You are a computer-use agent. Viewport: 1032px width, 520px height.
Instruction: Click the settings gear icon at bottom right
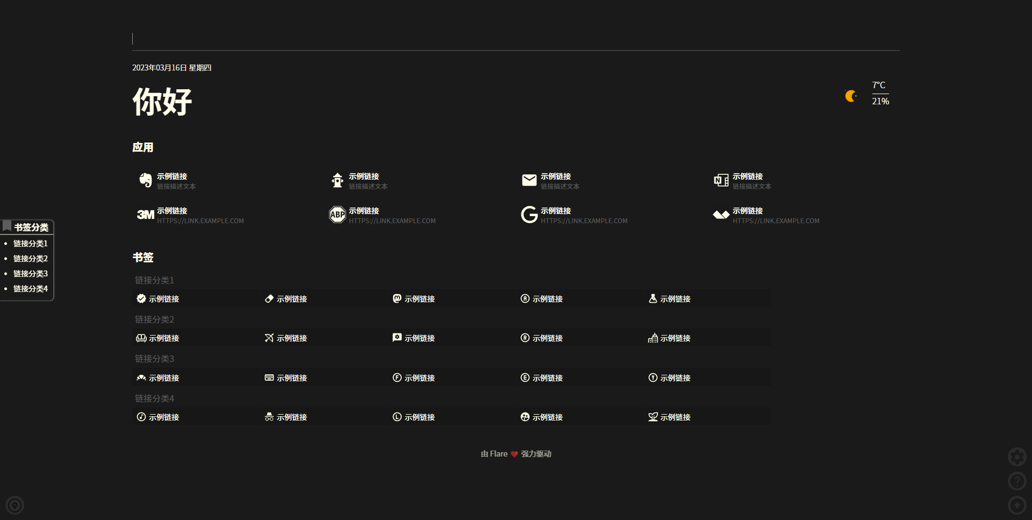point(1017,457)
